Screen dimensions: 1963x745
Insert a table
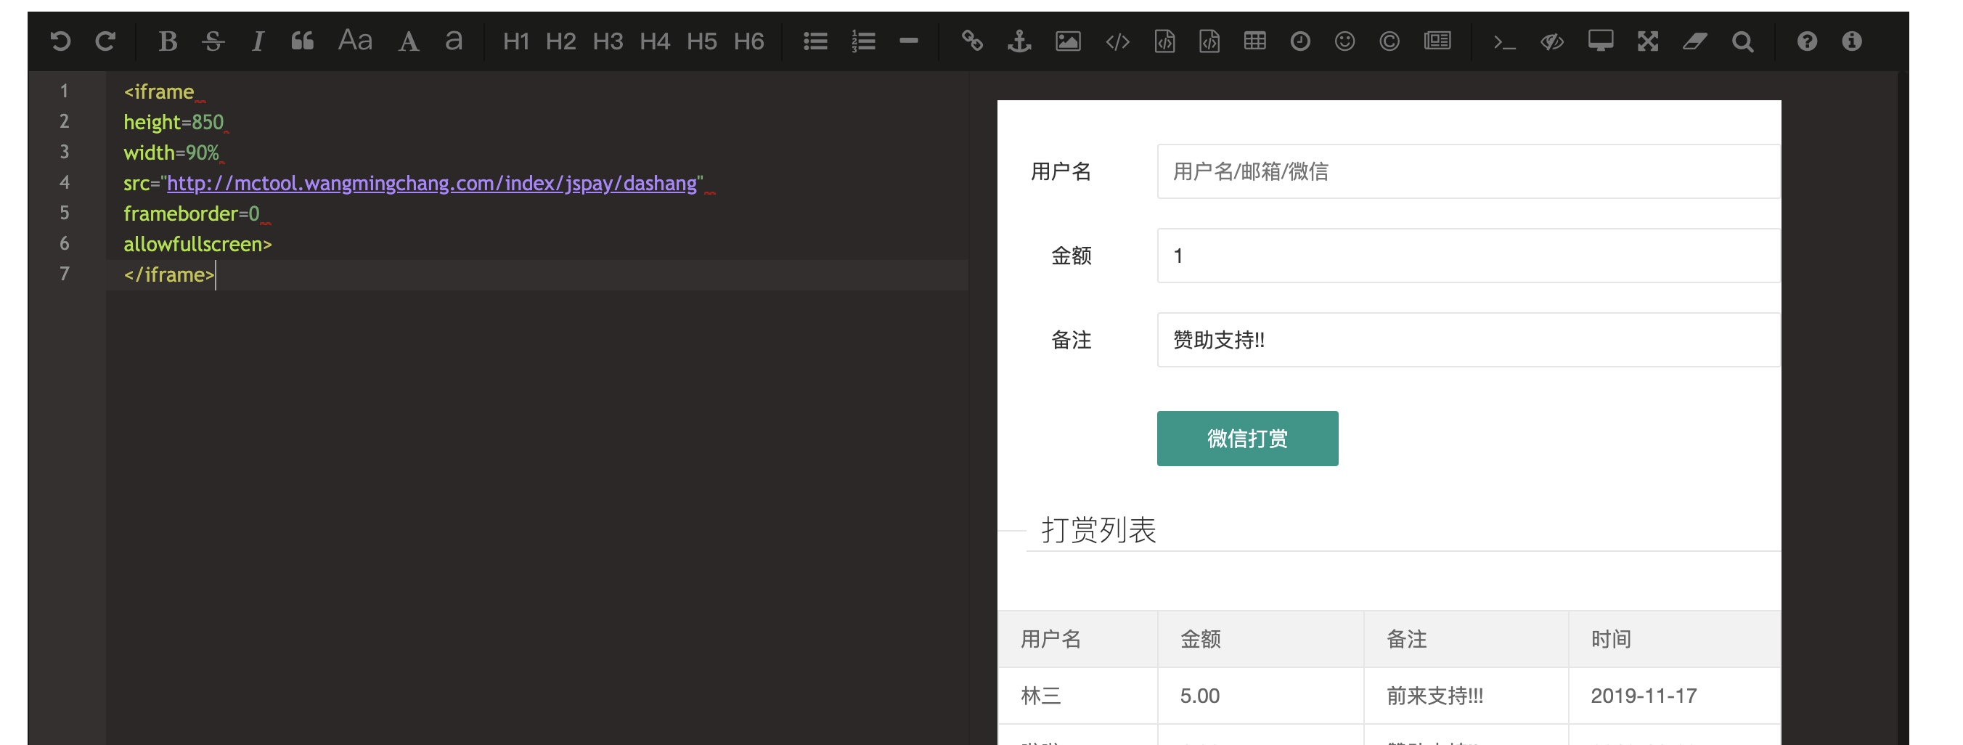(1254, 41)
